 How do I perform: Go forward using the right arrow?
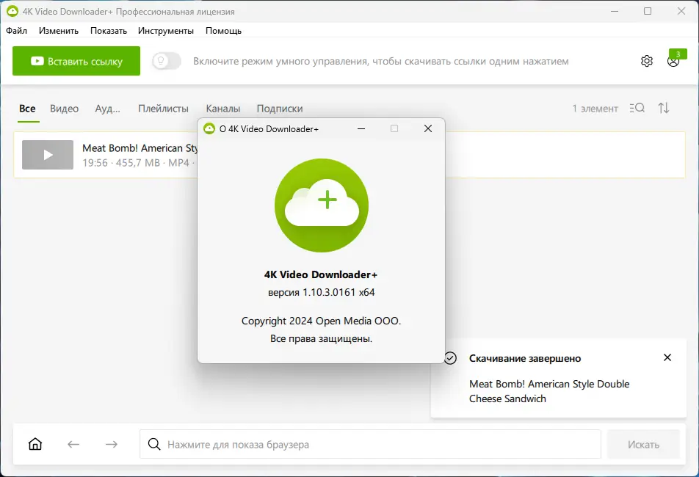pos(111,444)
